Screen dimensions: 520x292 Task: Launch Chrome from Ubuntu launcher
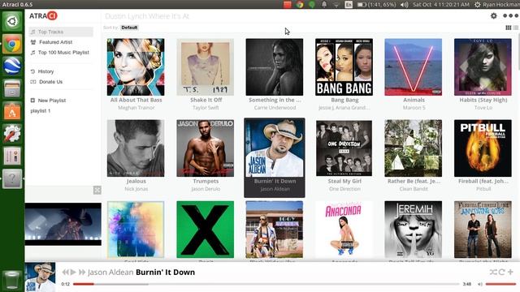[12, 44]
